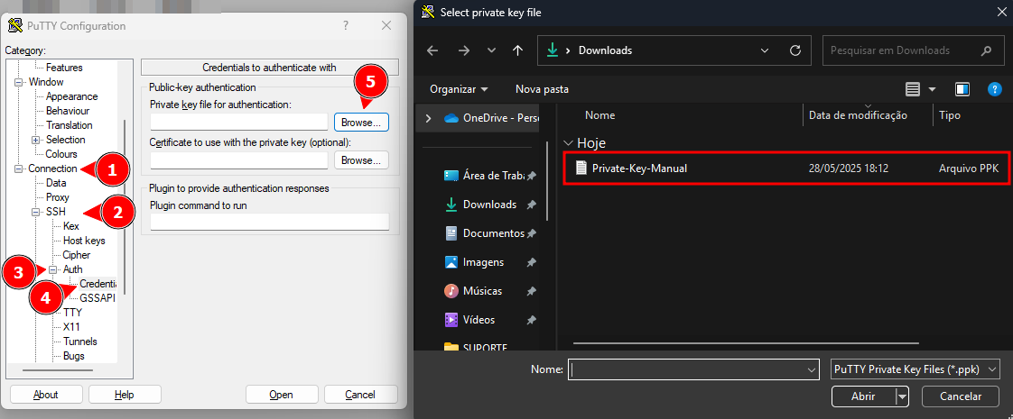The image size is (1013, 419).
Task: Collapse the Hoje group
Action: point(569,143)
